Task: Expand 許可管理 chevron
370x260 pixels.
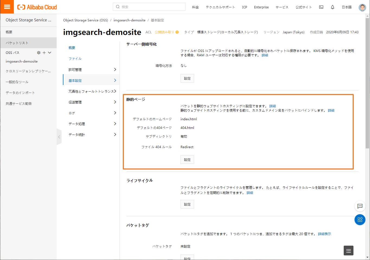Action: click(115, 70)
